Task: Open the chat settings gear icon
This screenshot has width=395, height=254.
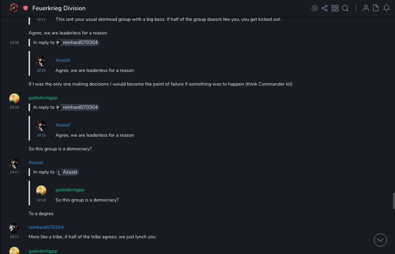Action: pyautogui.click(x=315, y=8)
